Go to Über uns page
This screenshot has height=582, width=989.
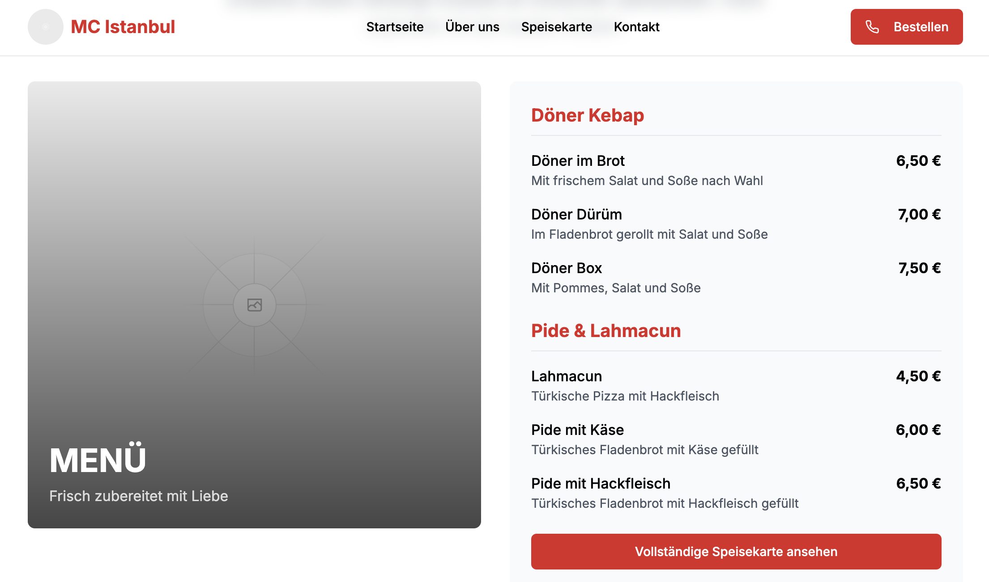pyautogui.click(x=472, y=27)
